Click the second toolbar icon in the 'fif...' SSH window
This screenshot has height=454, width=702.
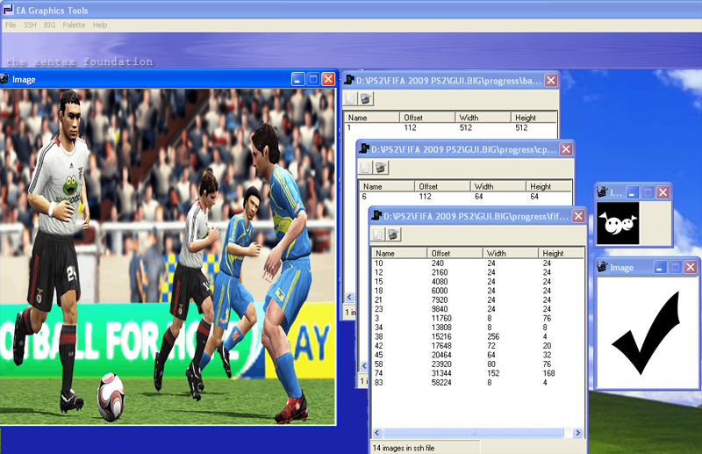pyautogui.click(x=394, y=234)
